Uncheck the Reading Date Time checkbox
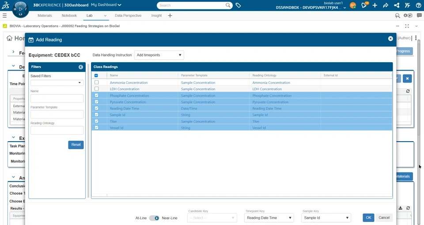This screenshot has height=225, width=424. [x=97, y=109]
